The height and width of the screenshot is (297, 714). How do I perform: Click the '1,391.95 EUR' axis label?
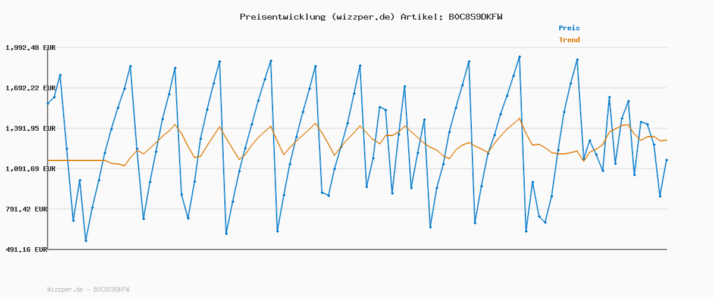pyautogui.click(x=30, y=128)
